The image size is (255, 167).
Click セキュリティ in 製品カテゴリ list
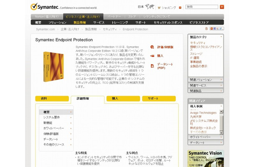pyautogui.click(x=198, y=43)
